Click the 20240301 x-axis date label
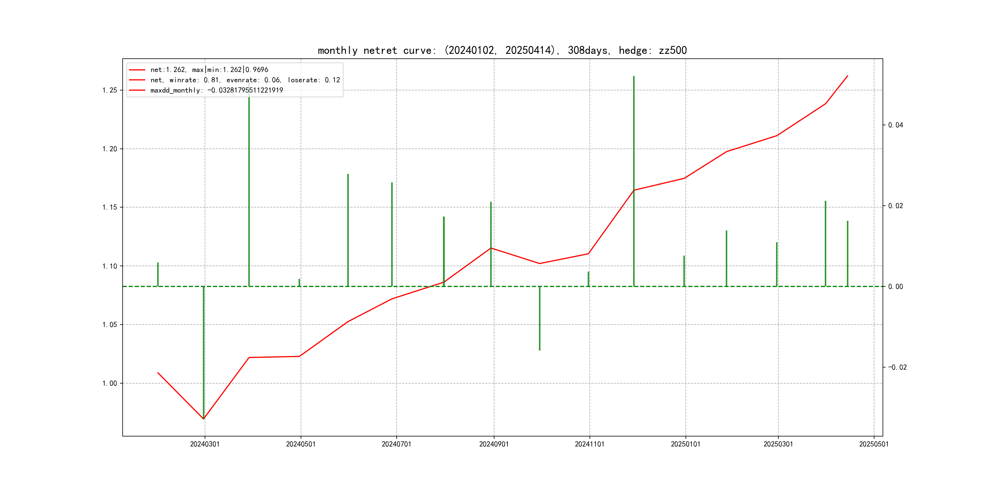981x490 pixels. point(205,444)
